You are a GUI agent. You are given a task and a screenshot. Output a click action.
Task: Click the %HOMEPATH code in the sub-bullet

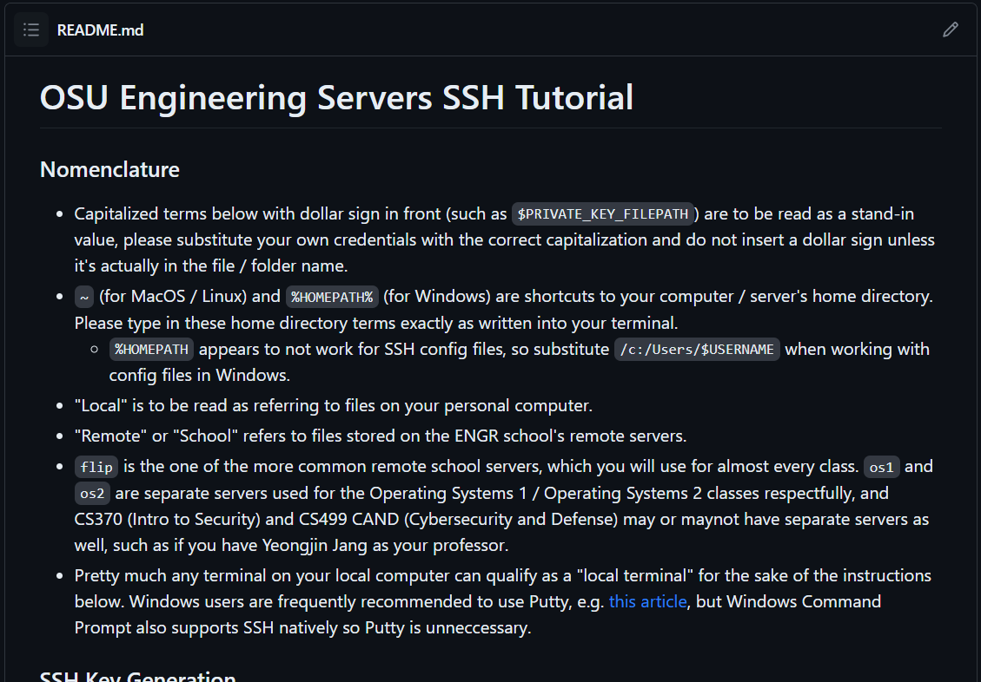[151, 350]
